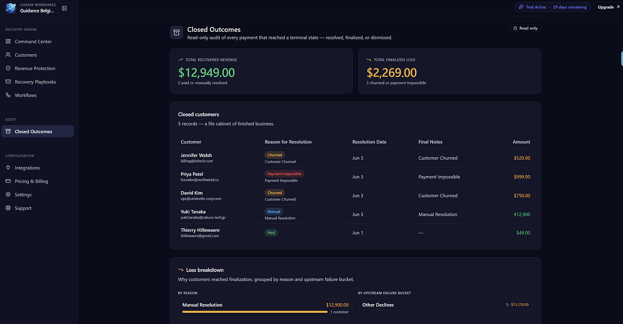Click the Upgrade button
Screen dimensions: 623x324
(608, 7)
